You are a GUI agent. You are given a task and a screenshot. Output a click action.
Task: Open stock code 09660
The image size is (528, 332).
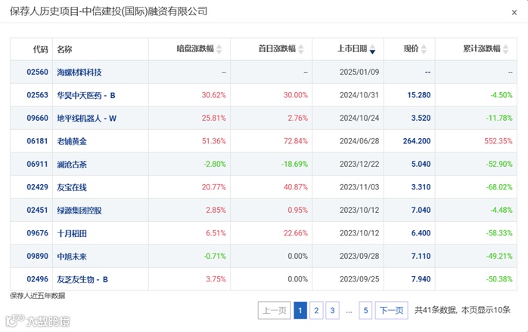(37, 118)
